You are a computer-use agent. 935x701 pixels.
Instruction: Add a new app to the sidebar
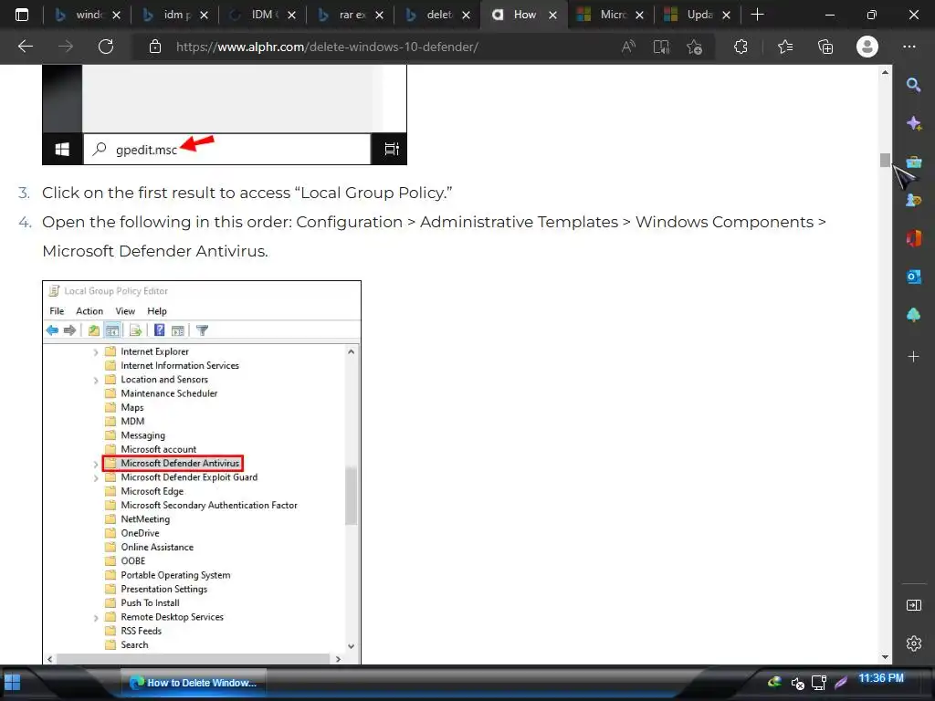point(913,357)
